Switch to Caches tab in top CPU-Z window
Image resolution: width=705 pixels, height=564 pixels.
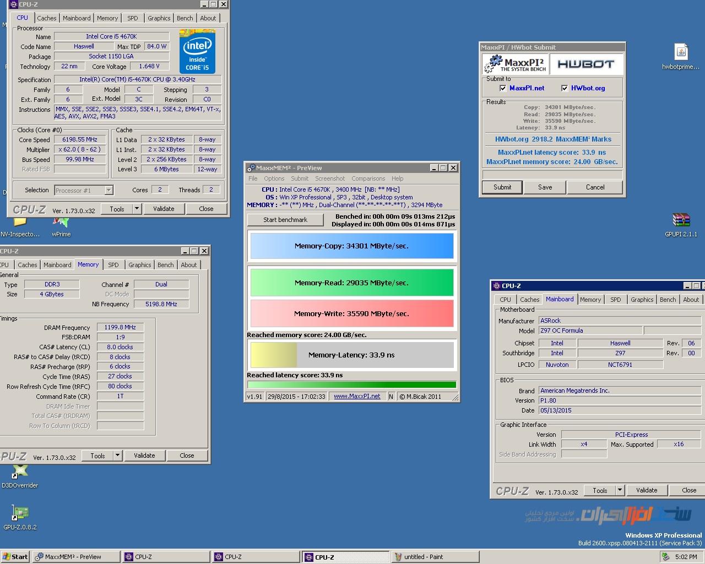coord(47,18)
